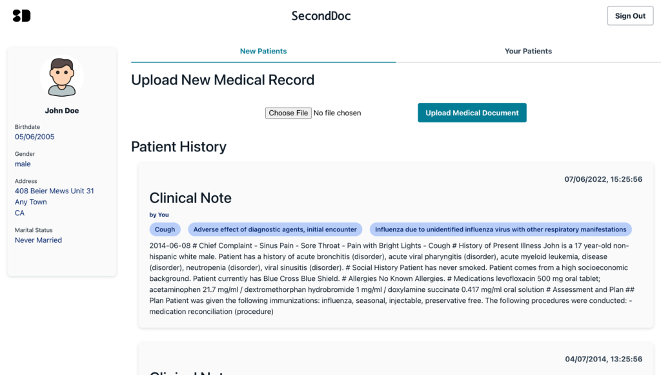
Task: Select the Cough condition tag
Action: point(165,229)
